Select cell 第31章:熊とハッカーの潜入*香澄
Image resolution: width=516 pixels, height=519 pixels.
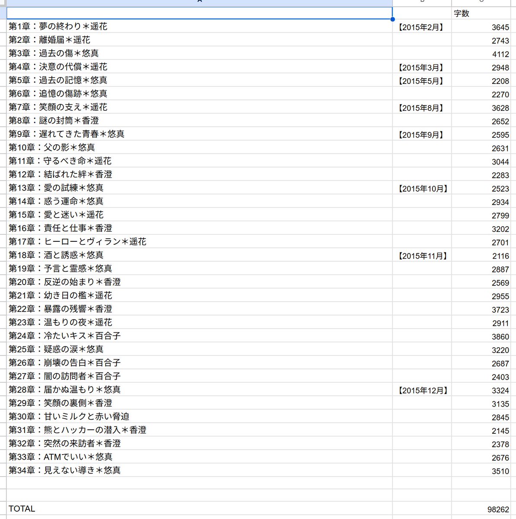(199, 429)
